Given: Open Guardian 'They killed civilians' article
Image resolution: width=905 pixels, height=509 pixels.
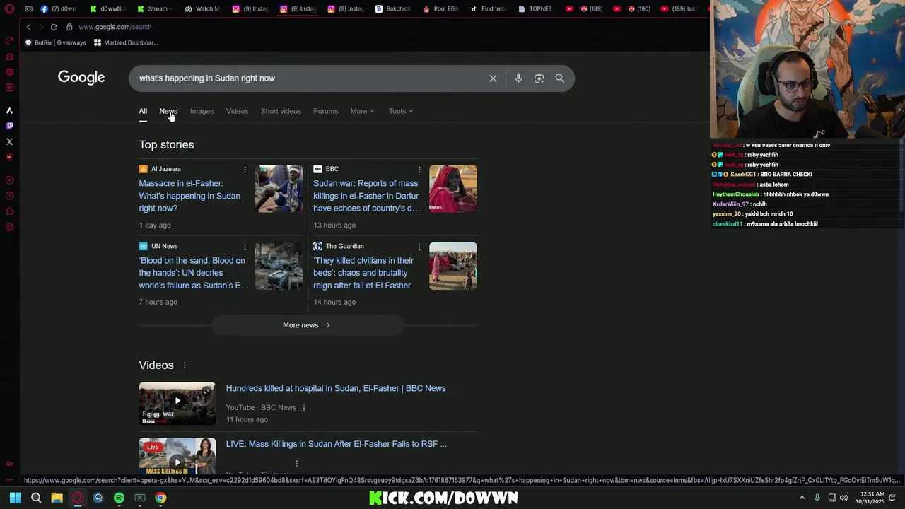Looking at the screenshot, I should tap(363, 273).
